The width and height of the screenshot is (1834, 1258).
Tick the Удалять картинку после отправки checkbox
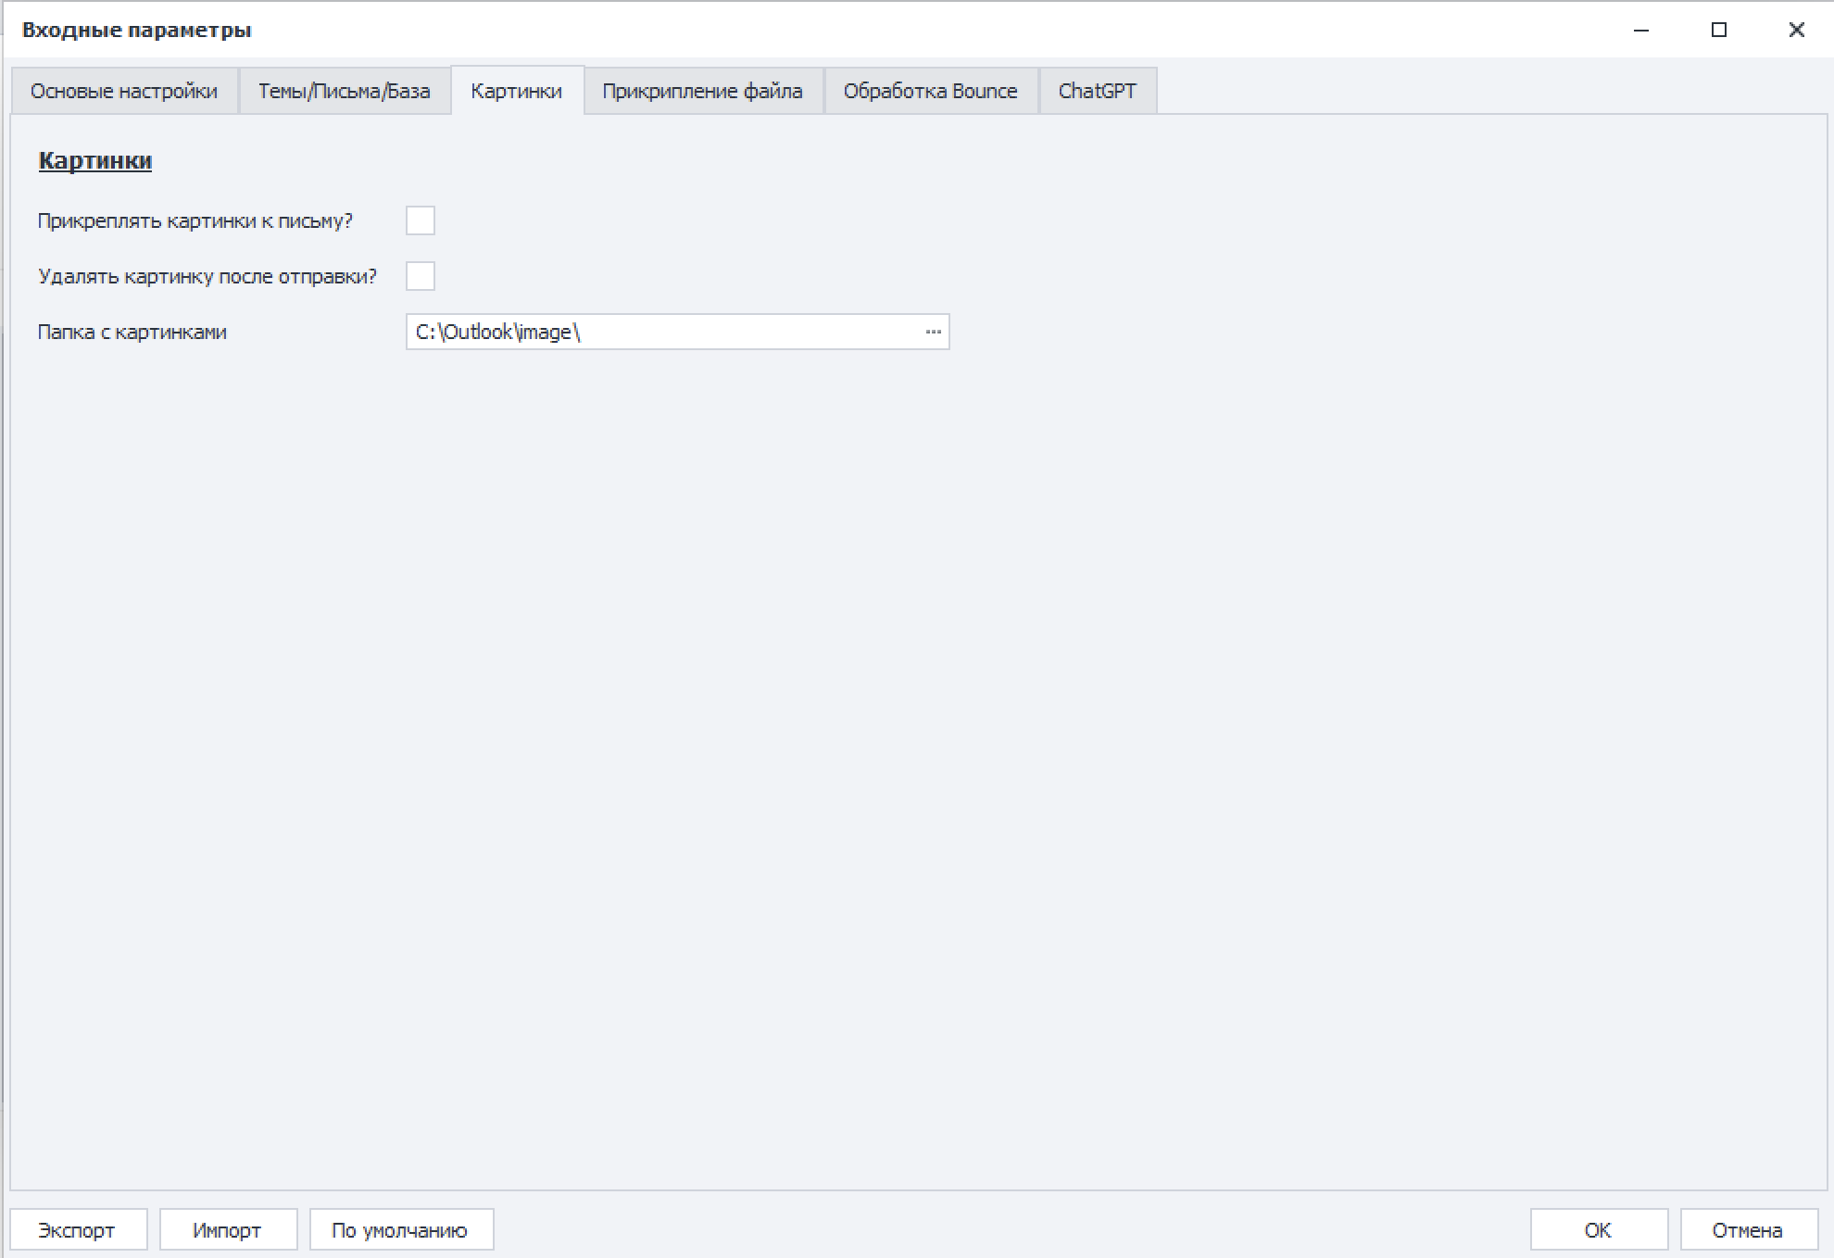point(421,276)
